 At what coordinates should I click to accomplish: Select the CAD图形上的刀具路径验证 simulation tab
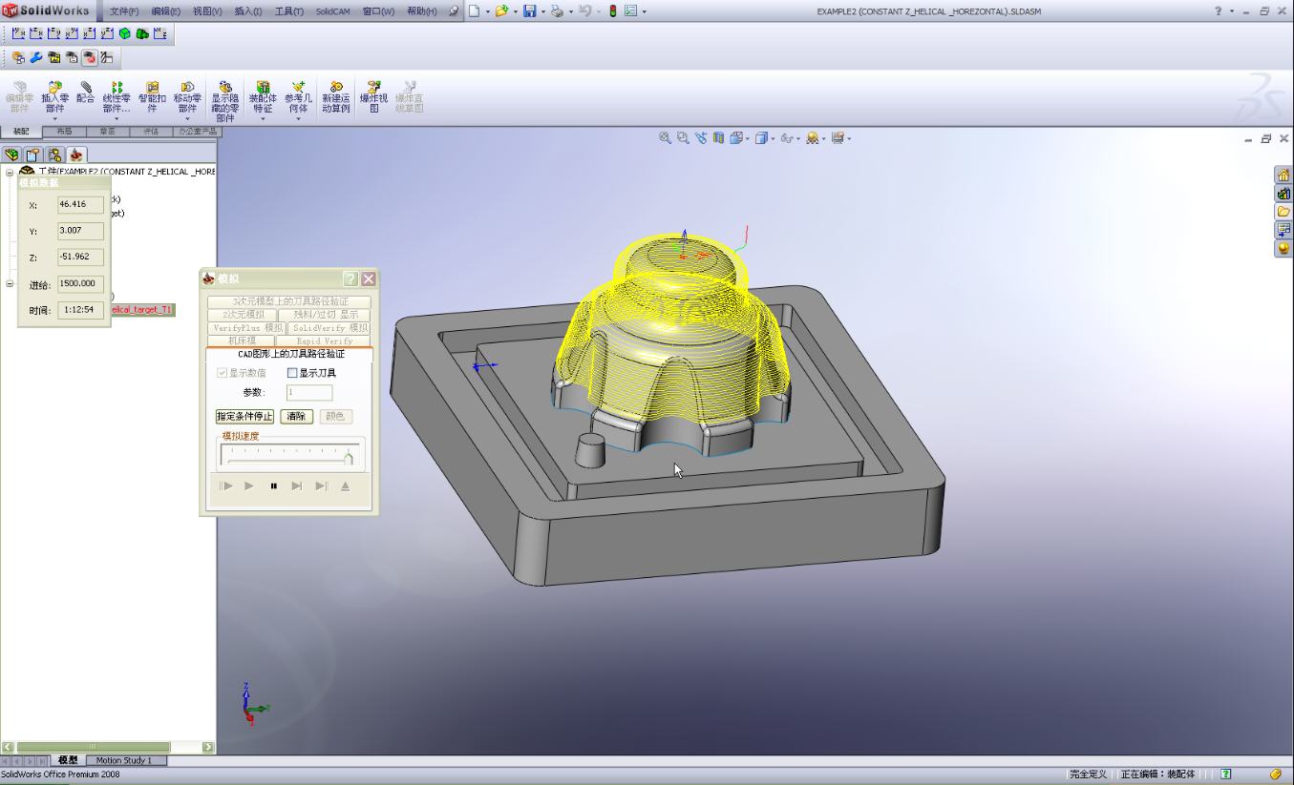[291, 354]
